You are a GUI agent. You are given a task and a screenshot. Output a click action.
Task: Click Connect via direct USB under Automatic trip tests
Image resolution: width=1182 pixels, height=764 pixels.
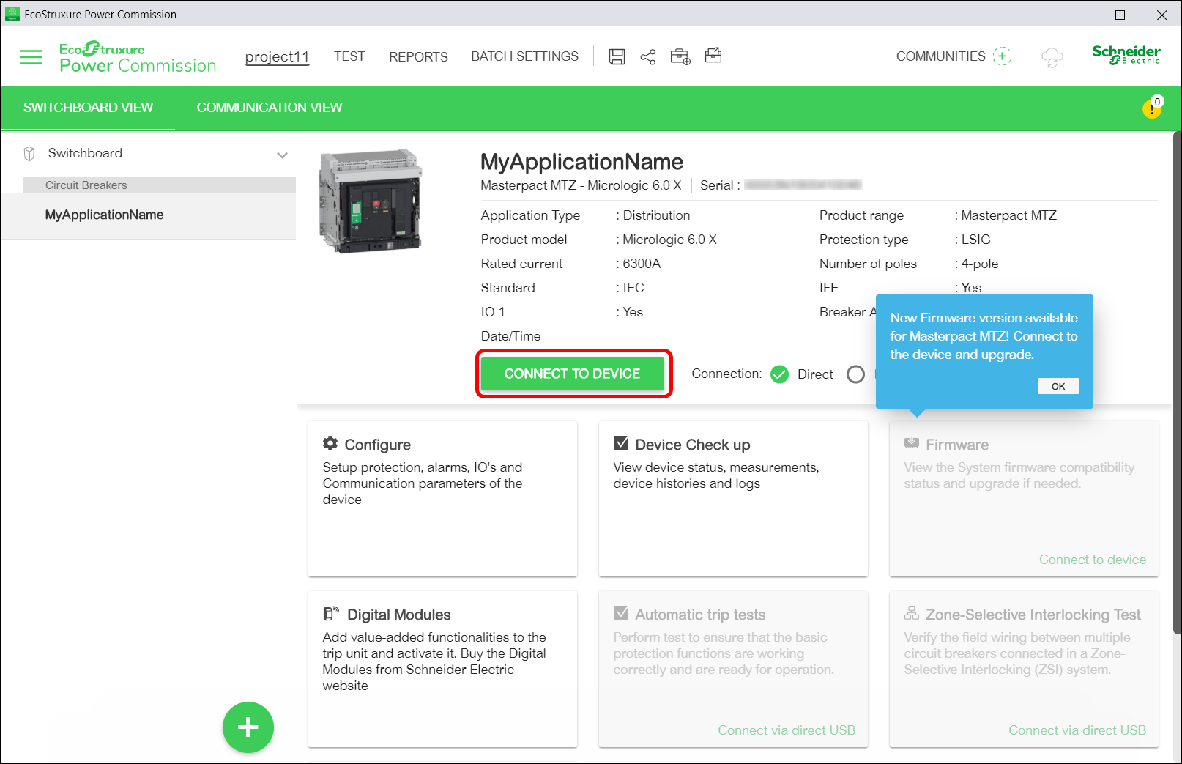[787, 730]
